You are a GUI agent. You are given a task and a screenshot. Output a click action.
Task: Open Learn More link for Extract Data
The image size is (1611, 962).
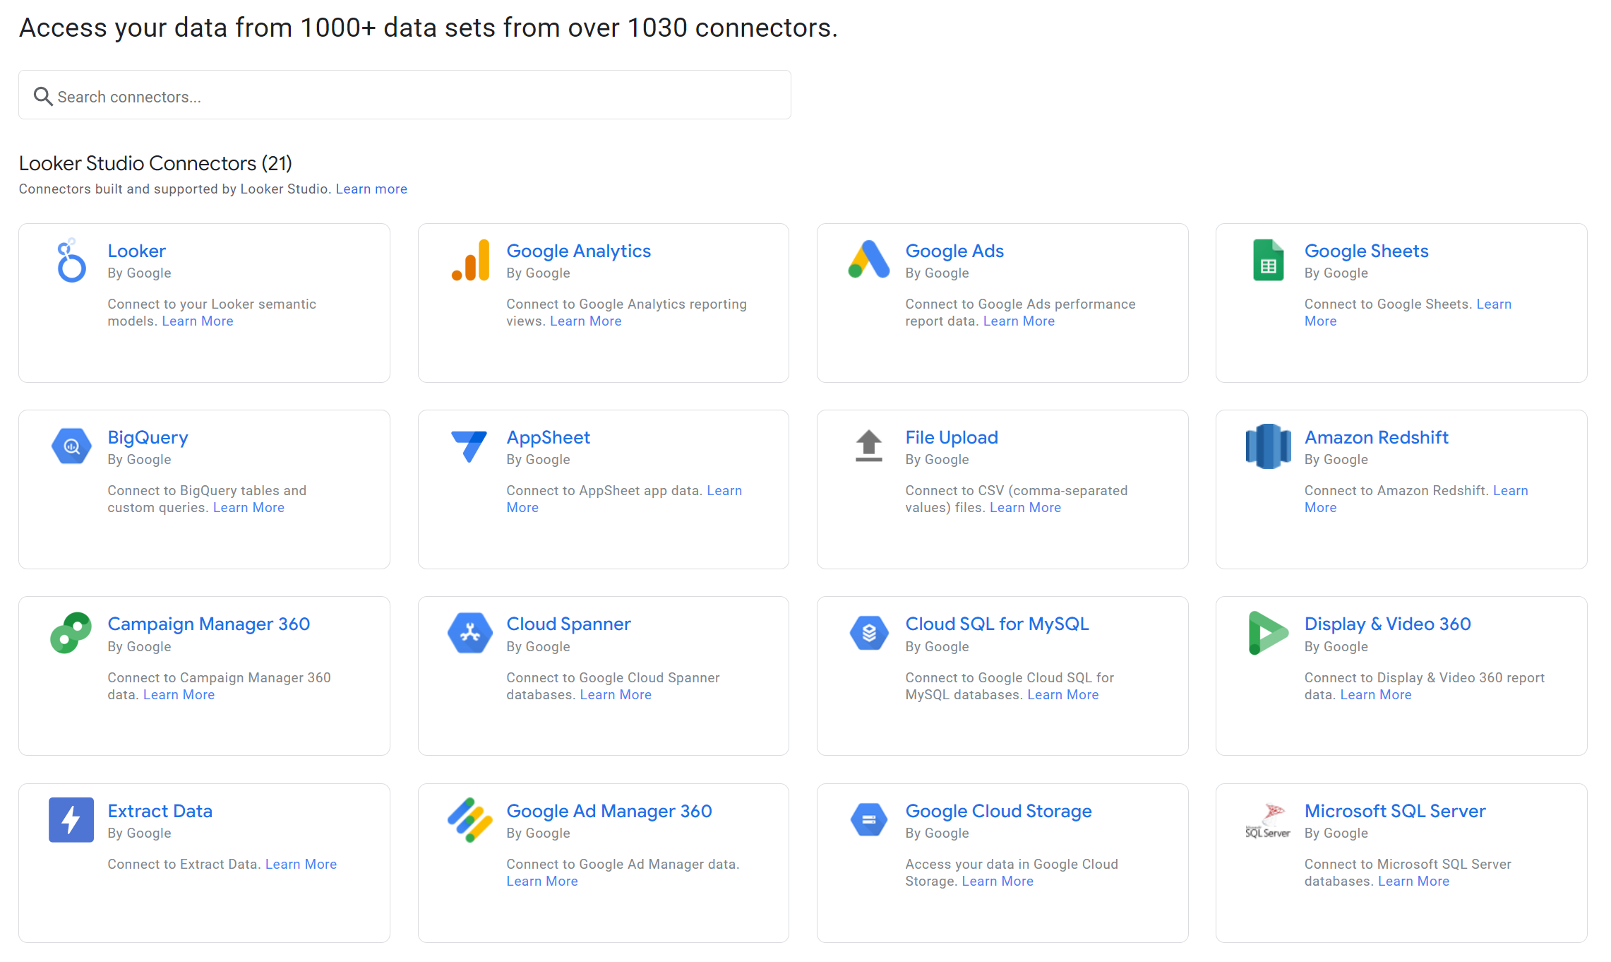click(301, 865)
